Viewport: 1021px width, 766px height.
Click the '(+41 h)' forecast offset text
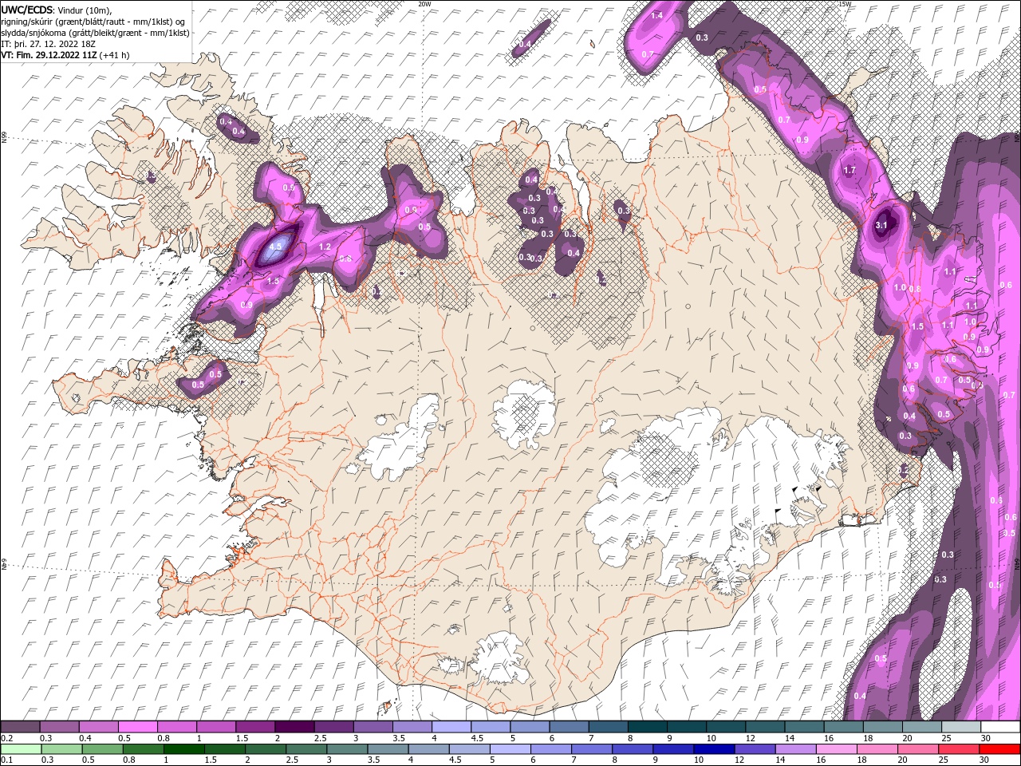coord(115,55)
